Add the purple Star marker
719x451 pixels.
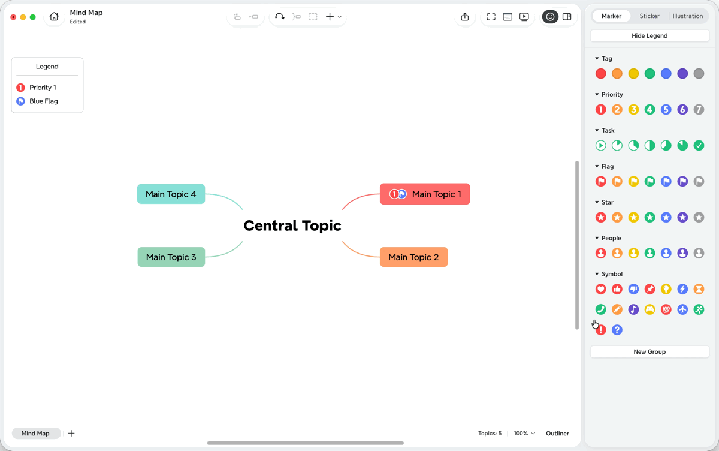click(682, 217)
